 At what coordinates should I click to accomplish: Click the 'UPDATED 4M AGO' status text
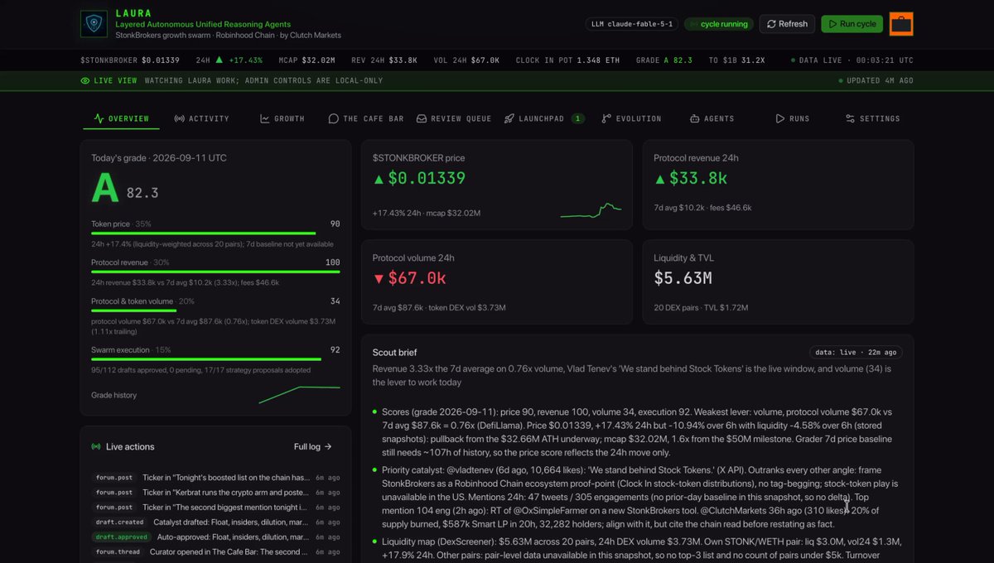[876, 81]
